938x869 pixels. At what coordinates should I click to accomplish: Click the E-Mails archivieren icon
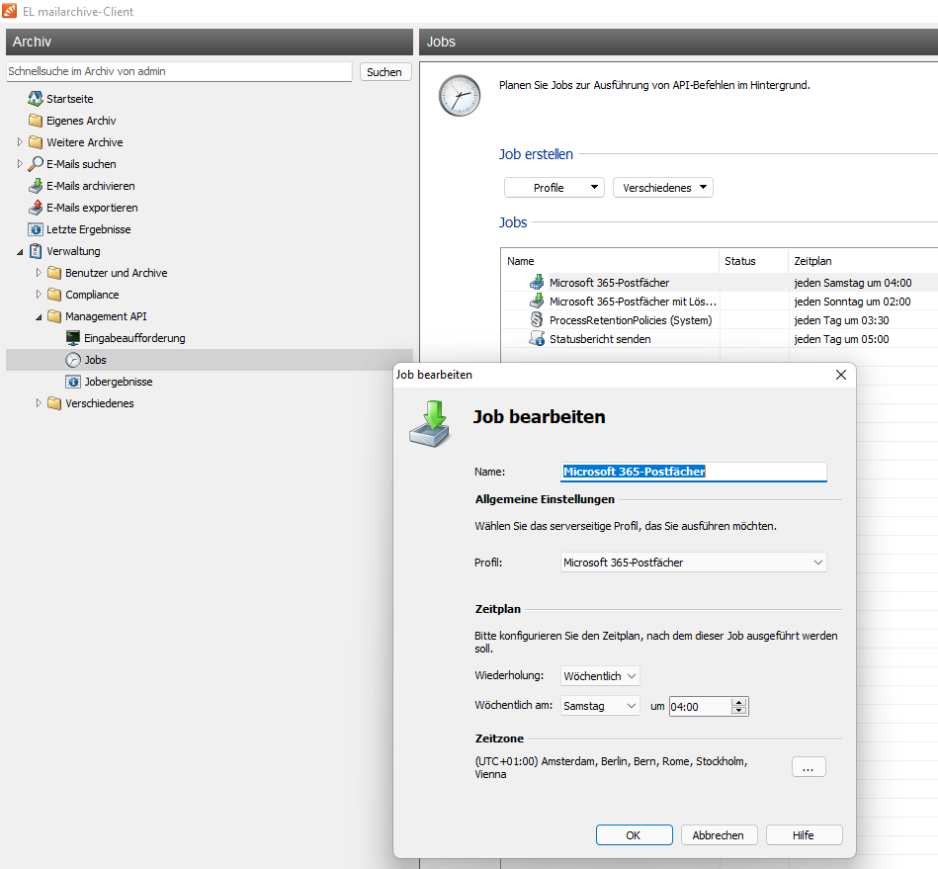click(x=36, y=186)
